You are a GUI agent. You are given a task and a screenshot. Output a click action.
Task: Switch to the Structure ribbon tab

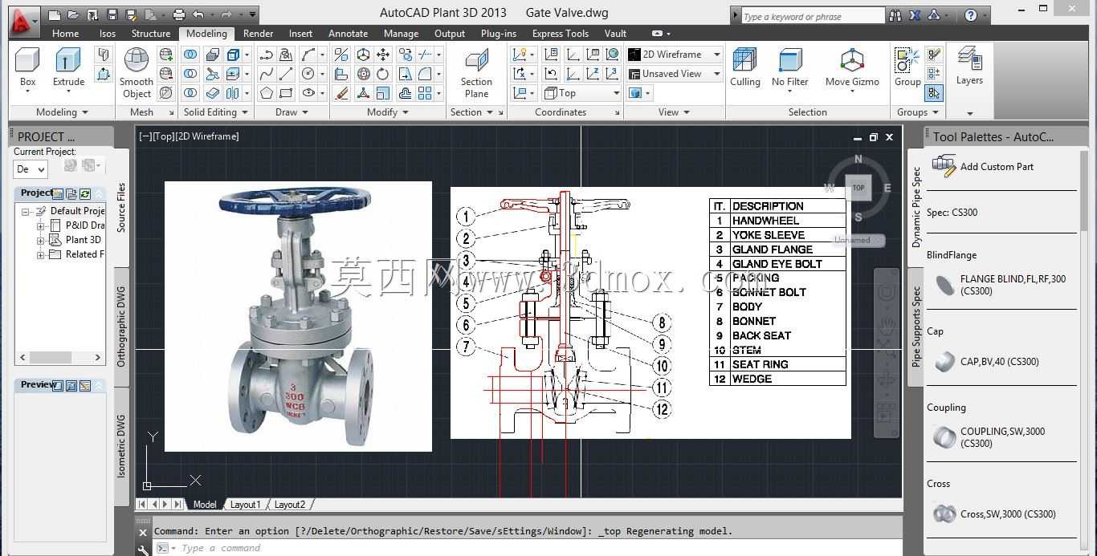[151, 34]
